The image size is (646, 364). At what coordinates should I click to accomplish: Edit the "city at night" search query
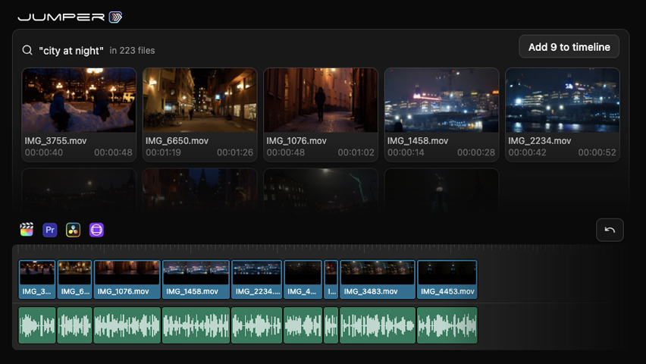point(71,50)
